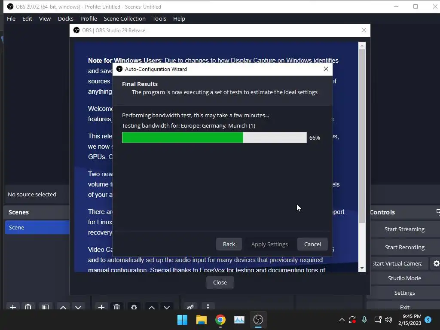Pop out the Controls dock icon

438,212
